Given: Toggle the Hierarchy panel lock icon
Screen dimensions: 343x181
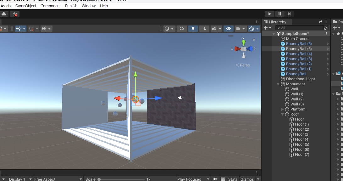Looking at the screenshot, I should (x=321, y=21).
